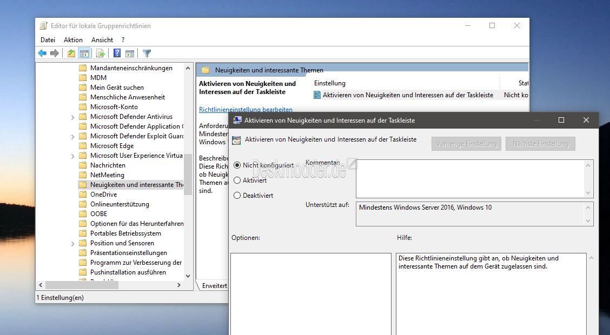Click the Export list toolbar icon

click(100, 53)
